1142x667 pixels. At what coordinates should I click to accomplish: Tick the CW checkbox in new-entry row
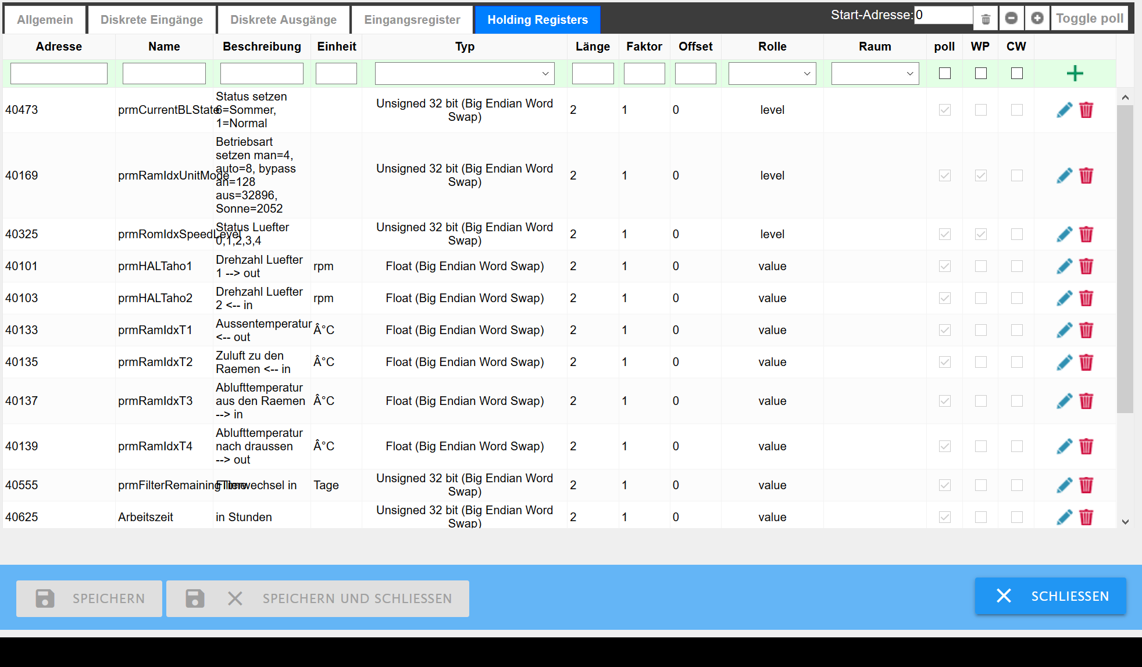[x=1017, y=73]
